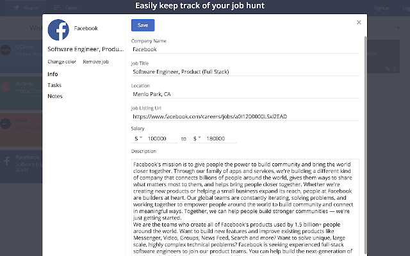Click the Facebook icon on the background job card
Viewport: 410px width, 256px height.
click(x=7, y=160)
